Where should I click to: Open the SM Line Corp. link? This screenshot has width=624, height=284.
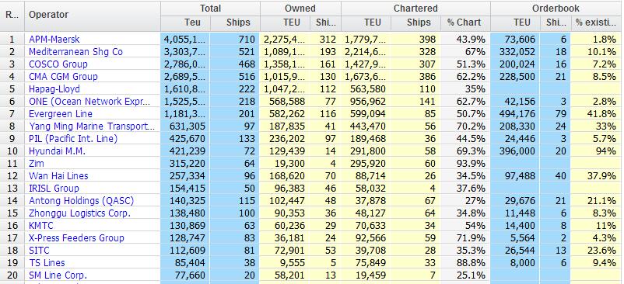click(x=58, y=275)
